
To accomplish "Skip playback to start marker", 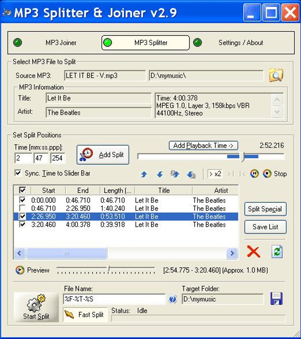I will coord(243,174).
